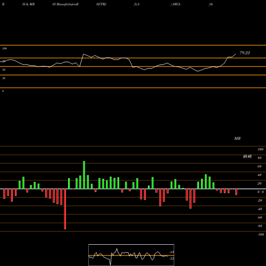Click the SRCL symbol text in header
266x266 pixels.
click(x=177, y=4)
